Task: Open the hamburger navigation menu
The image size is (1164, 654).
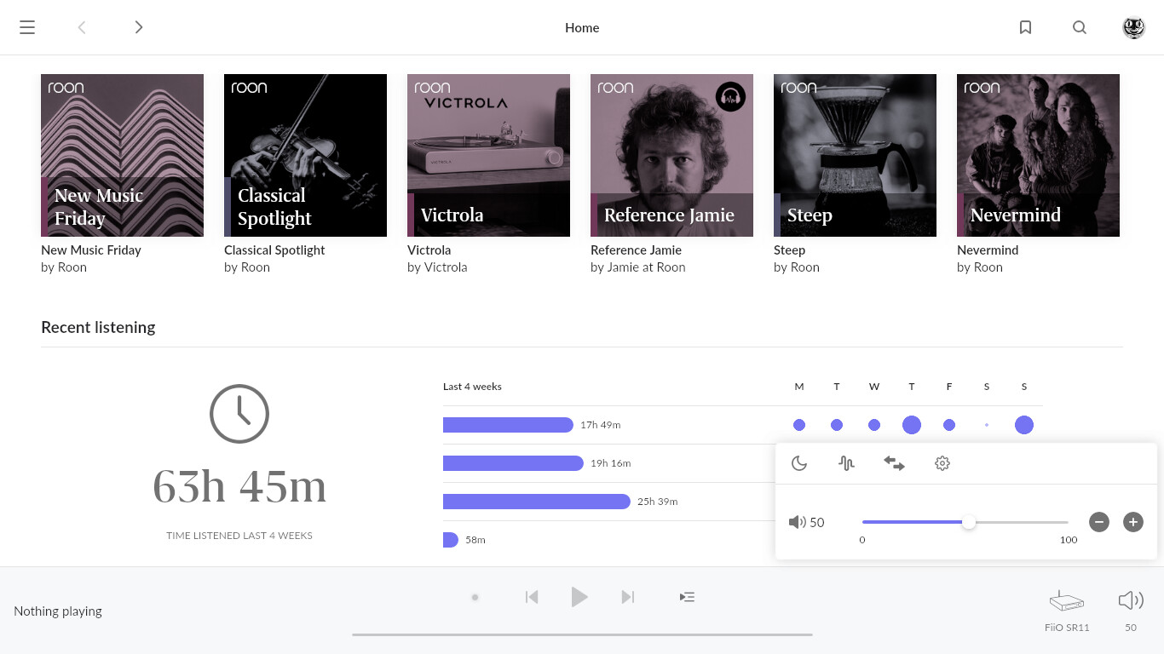Action: 27,27
